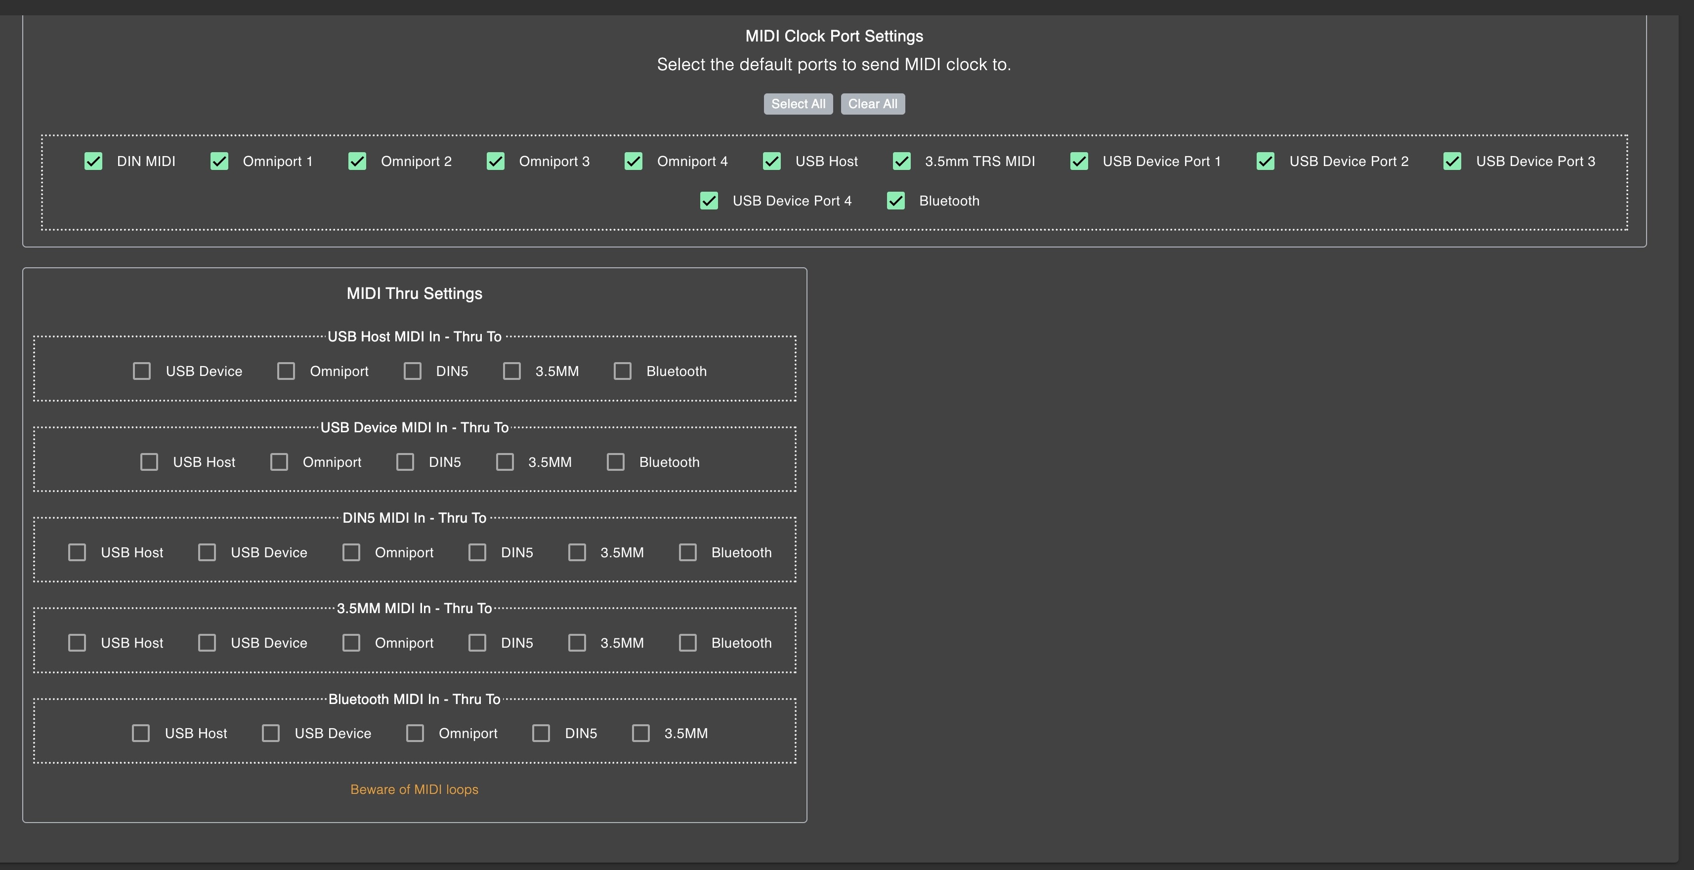Uncheck Omniport 3 clock port
The image size is (1694, 870).
point(495,161)
